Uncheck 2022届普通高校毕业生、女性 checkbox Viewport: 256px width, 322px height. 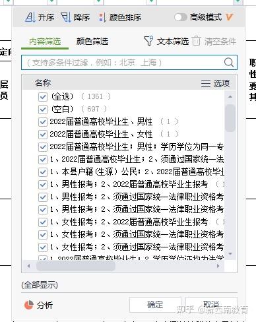(43, 134)
